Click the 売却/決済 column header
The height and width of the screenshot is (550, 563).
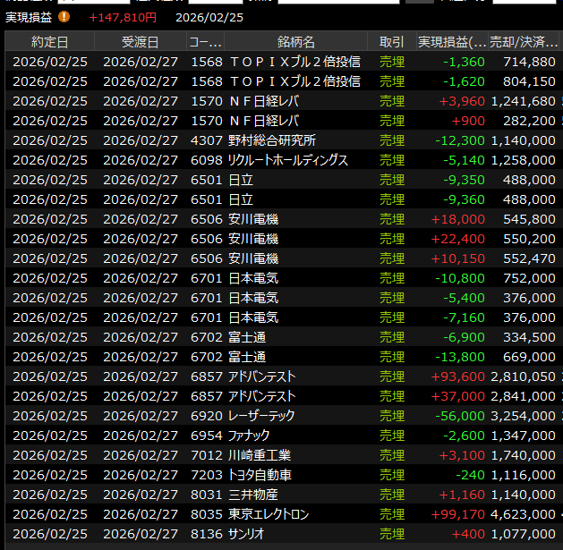click(x=524, y=42)
